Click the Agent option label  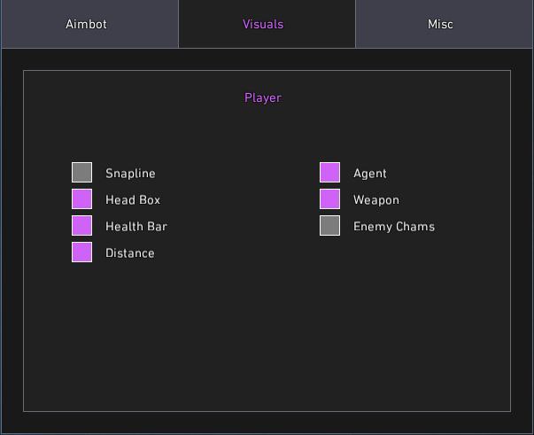[370, 174]
